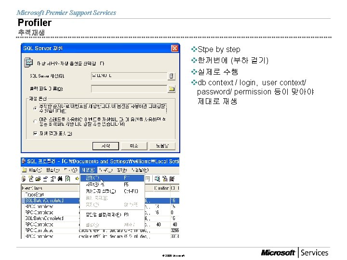This screenshot has width=347, height=260.
Task: Click New Template icon with star
Action: [31, 179]
